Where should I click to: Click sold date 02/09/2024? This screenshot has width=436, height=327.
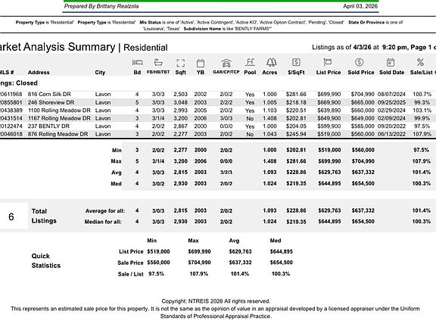coord(391,118)
